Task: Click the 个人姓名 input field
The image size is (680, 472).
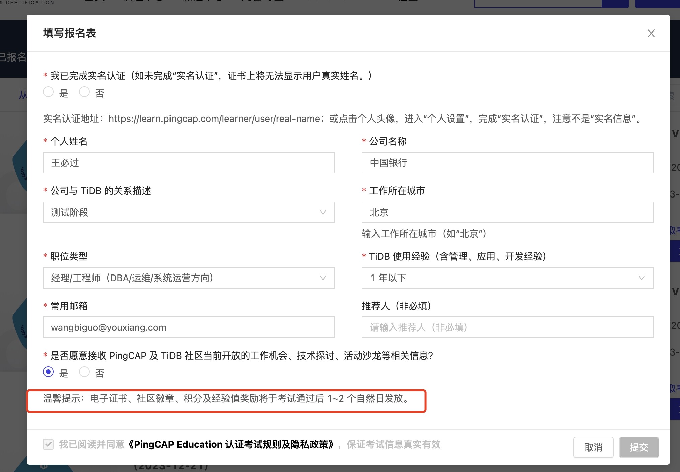Action: pos(189,163)
